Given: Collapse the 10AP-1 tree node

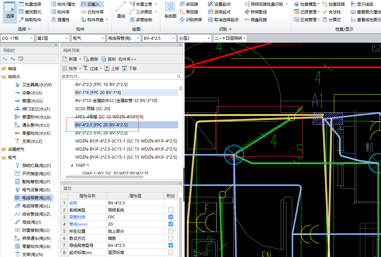Looking at the screenshot, I should click(72, 165).
